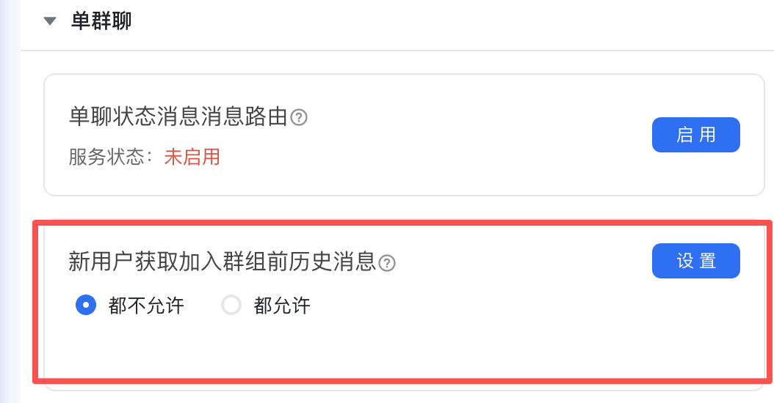The height and width of the screenshot is (403, 774).
Task: Open help icon beside 新用户获取加入群组前历史消息
Action: (x=387, y=263)
